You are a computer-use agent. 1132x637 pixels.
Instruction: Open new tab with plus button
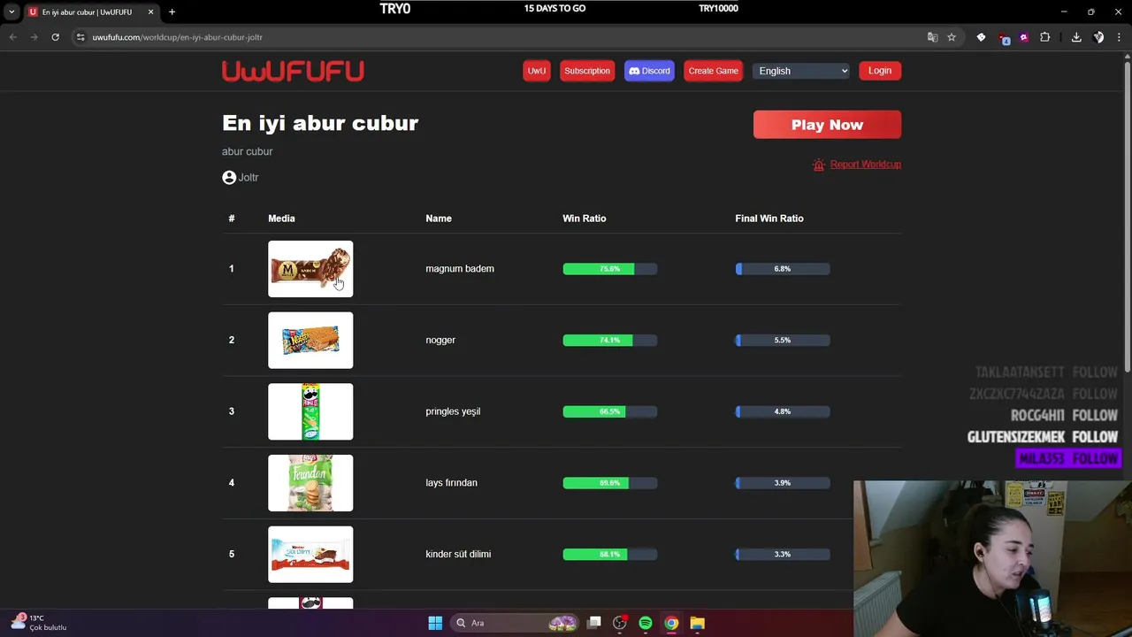tap(172, 12)
